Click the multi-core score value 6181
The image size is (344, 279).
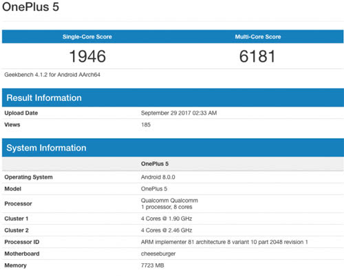[257, 56]
